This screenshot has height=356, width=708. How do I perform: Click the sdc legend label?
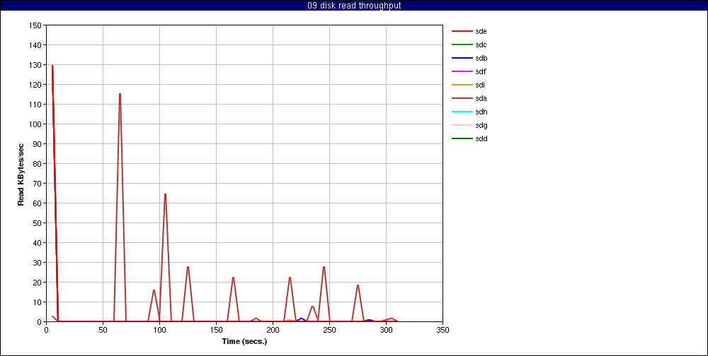click(481, 44)
